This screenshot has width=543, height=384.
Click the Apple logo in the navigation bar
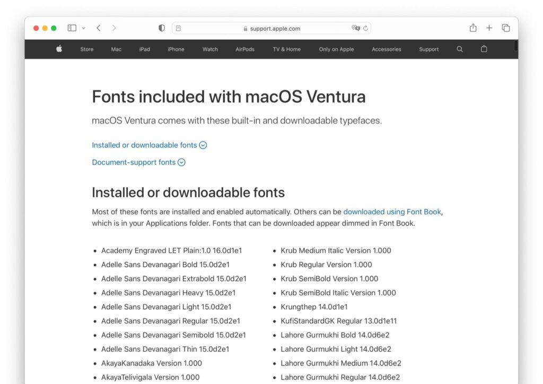coord(58,49)
